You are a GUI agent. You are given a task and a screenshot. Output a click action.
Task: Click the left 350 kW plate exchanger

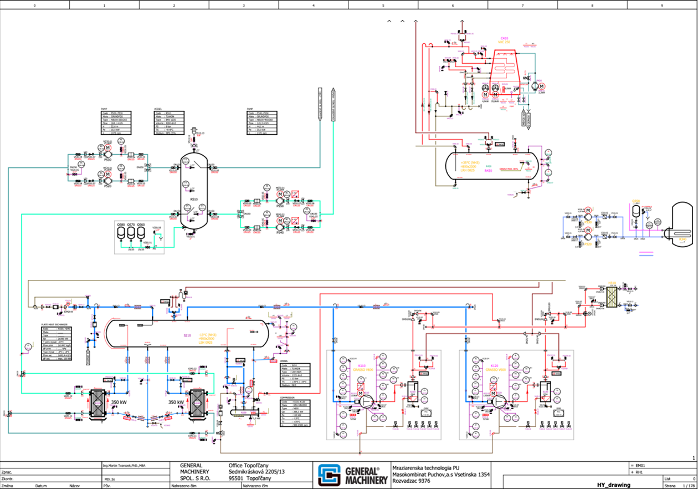point(99,405)
